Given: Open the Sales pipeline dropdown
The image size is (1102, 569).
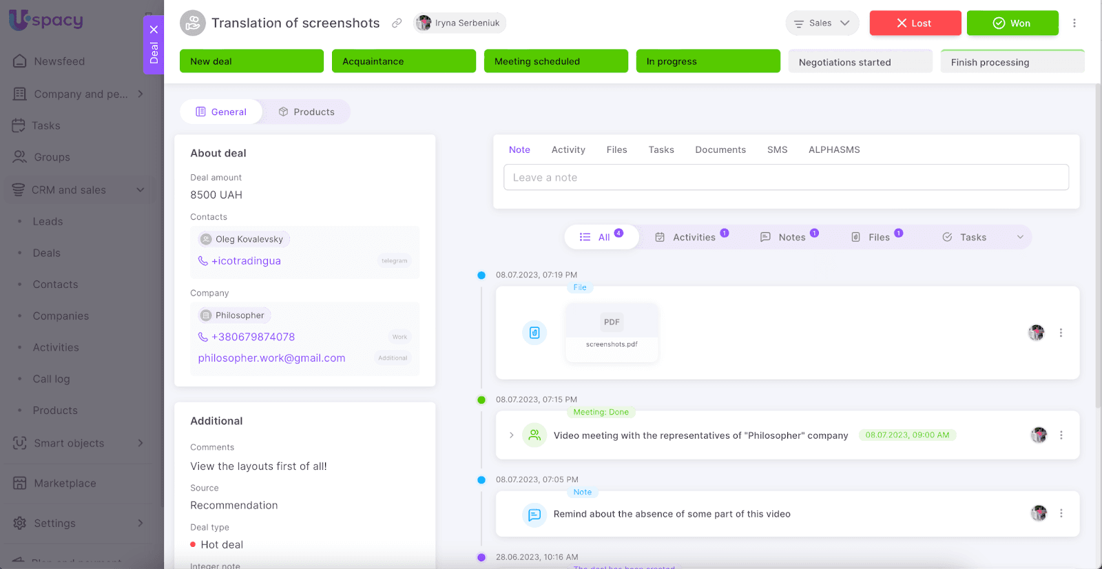Looking at the screenshot, I should 822,23.
